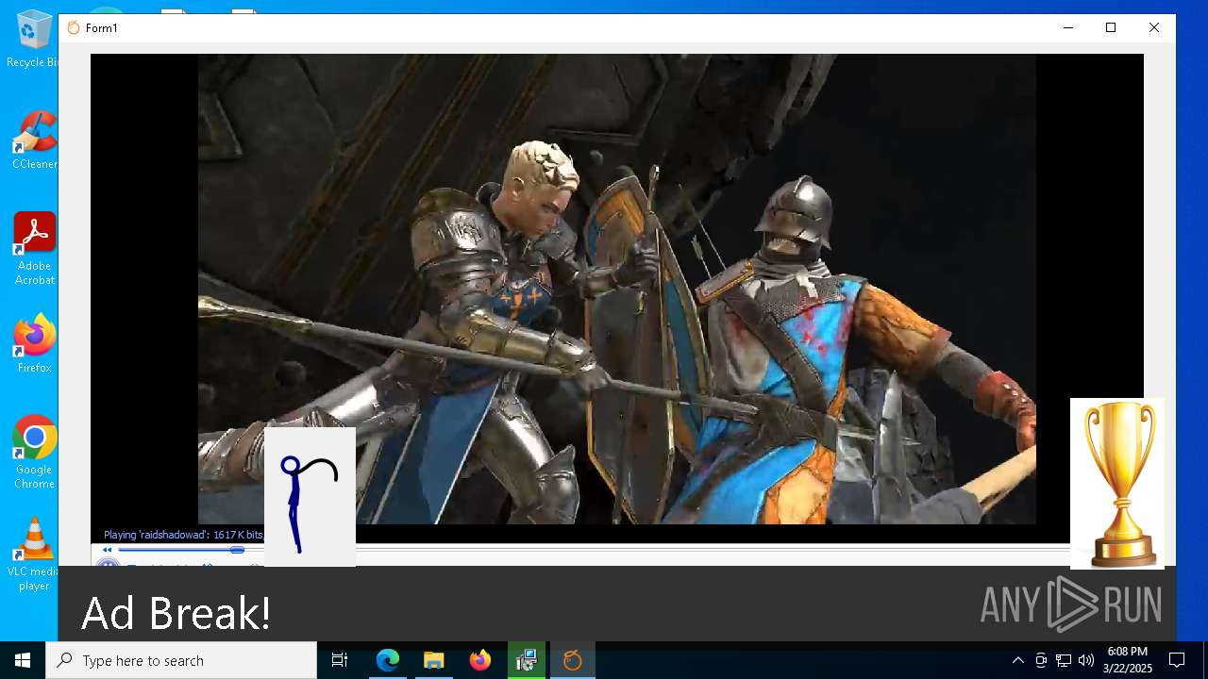Switch to the installer app in taskbar
This screenshot has width=1208, height=679.
(x=527, y=660)
